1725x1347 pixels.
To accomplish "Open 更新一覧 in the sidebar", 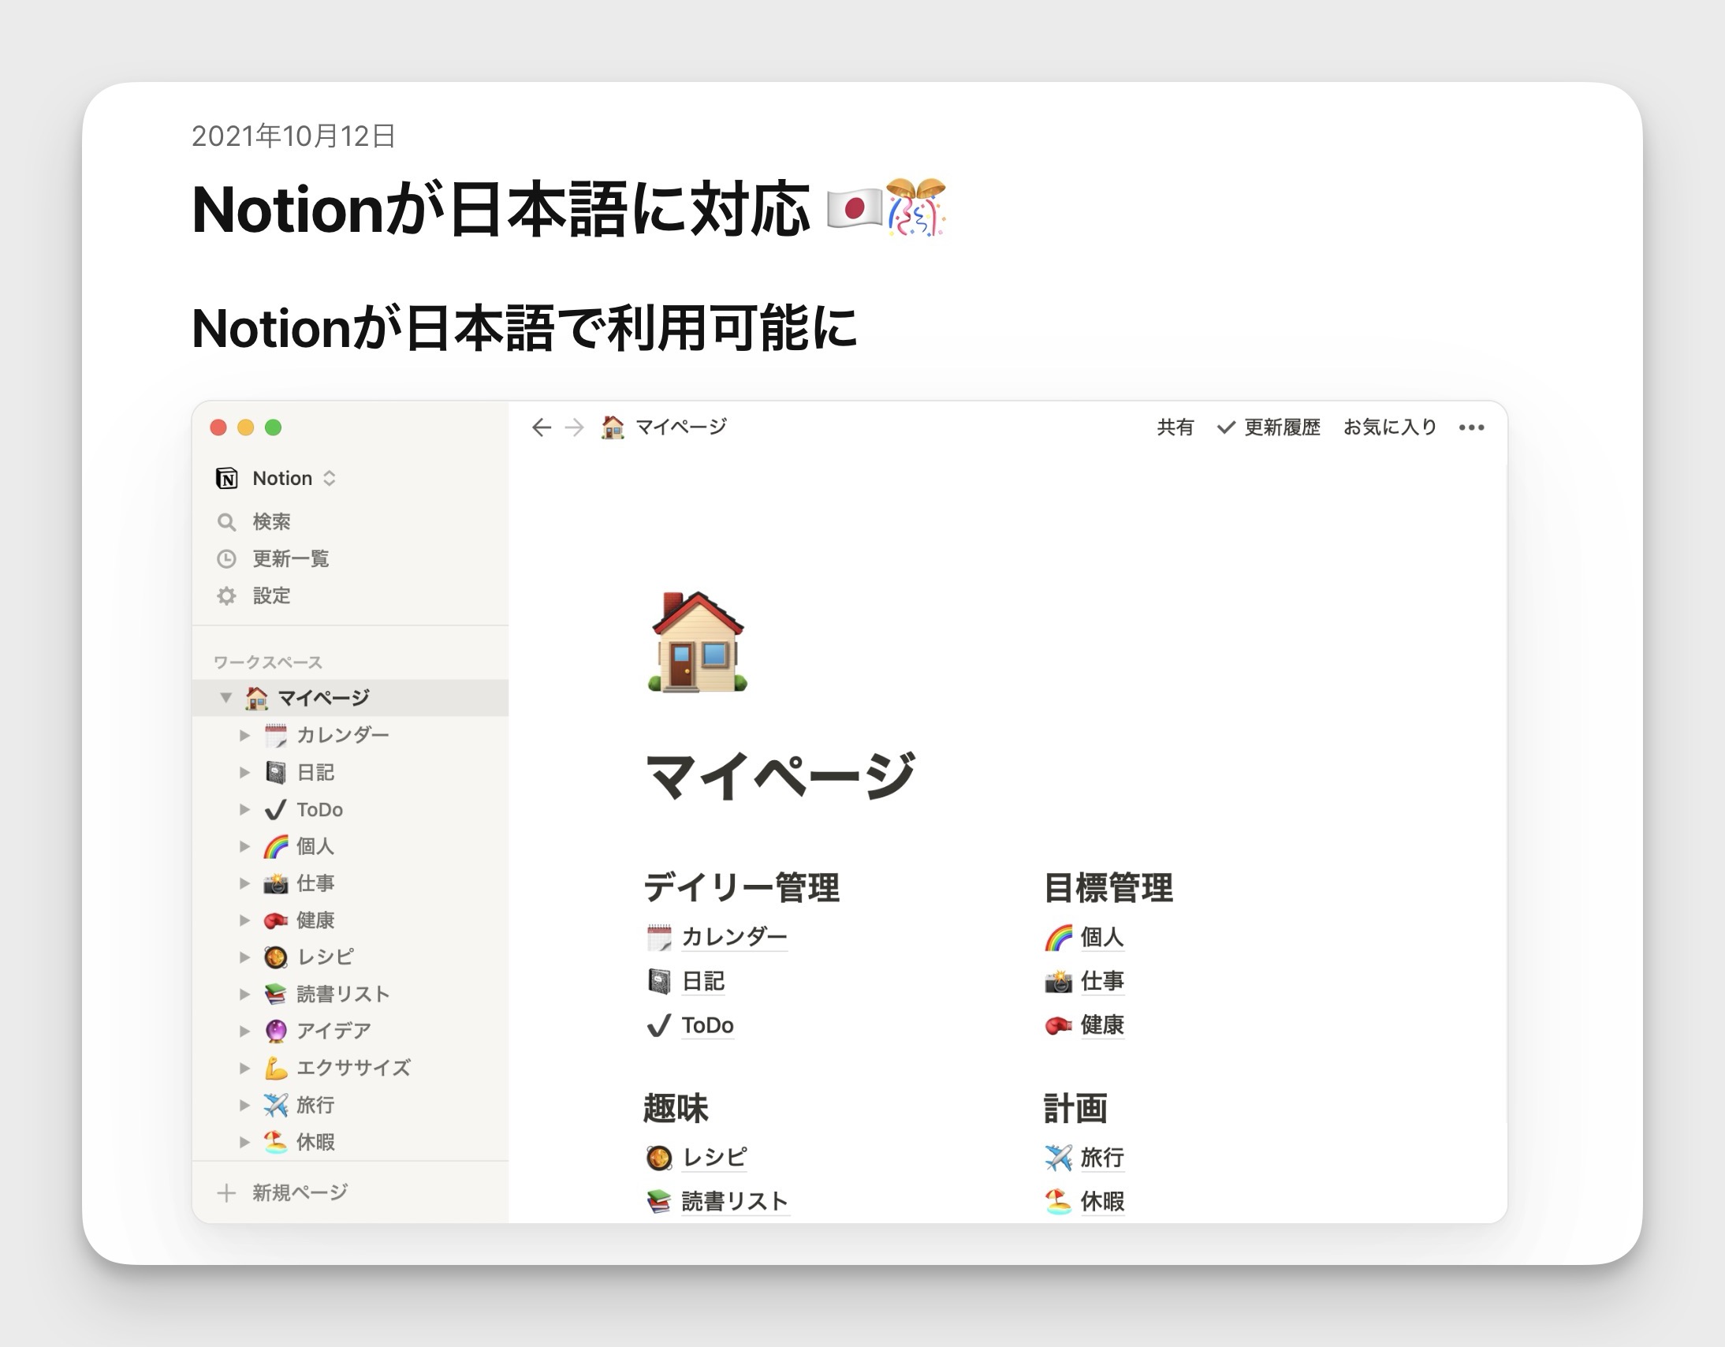I will coord(291,559).
